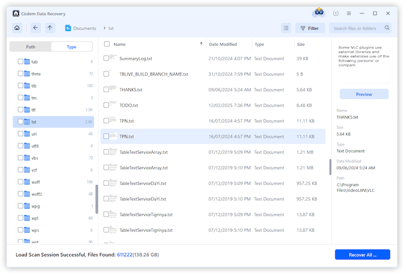The width and height of the screenshot is (404, 274).
Task: Switch file list view mode icon
Action: point(286,28)
